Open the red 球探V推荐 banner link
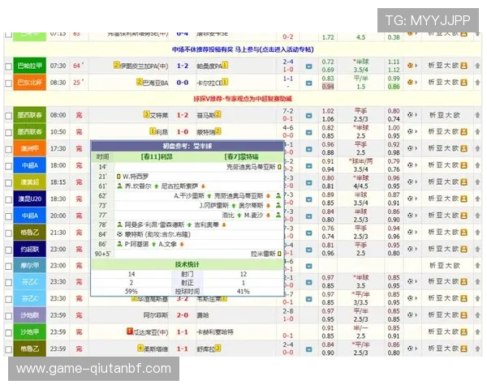 point(243,99)
